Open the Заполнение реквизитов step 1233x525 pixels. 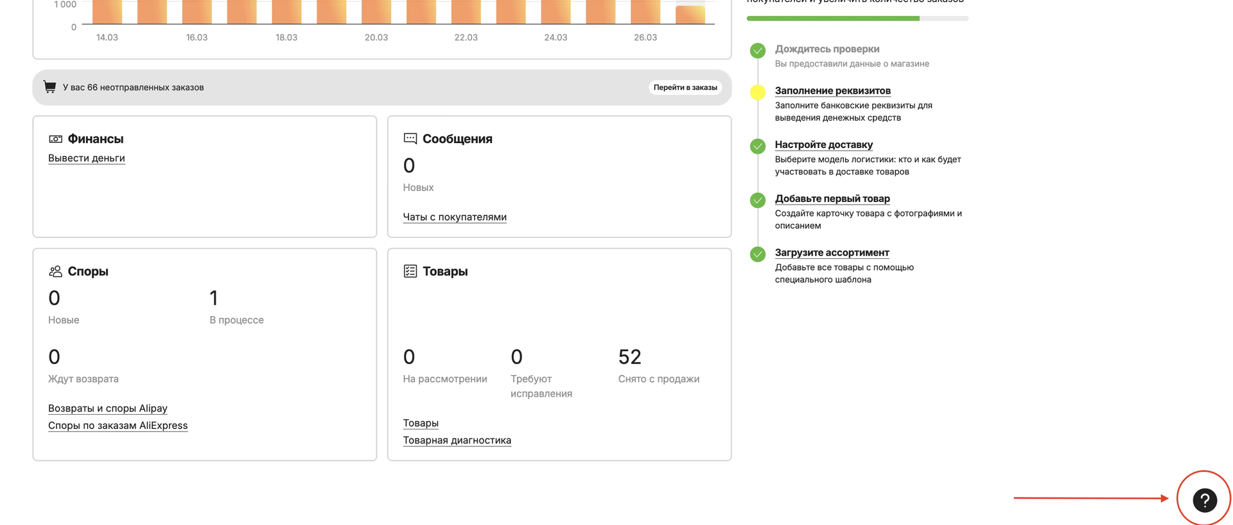832,91
